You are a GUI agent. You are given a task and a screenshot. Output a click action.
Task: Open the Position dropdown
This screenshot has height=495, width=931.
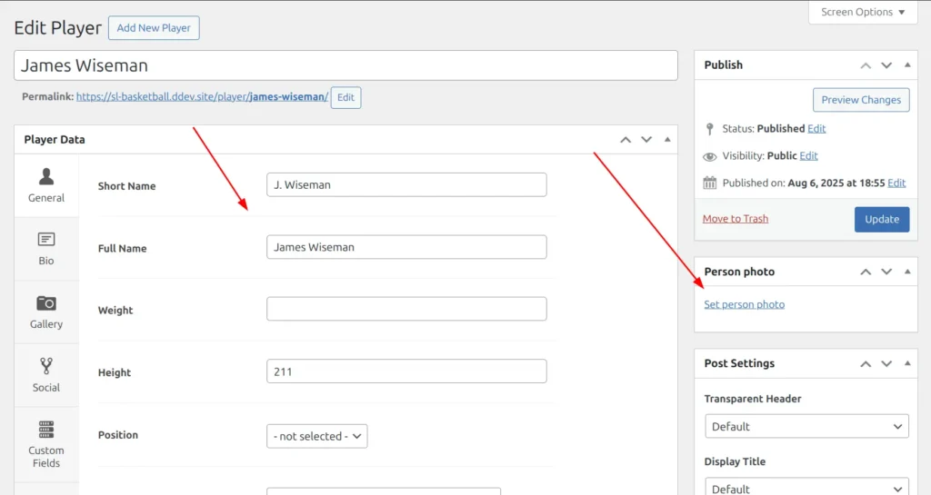pos(317,436)
